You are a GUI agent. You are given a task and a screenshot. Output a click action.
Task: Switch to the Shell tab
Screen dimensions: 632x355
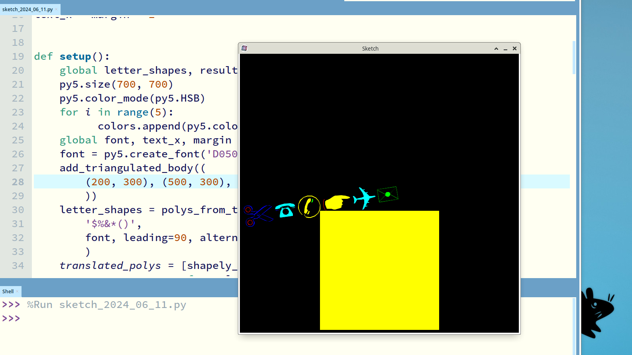(8, 291)
